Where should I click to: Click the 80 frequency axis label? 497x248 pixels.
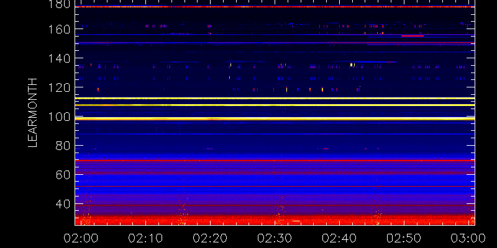click(x=63, y=146)
